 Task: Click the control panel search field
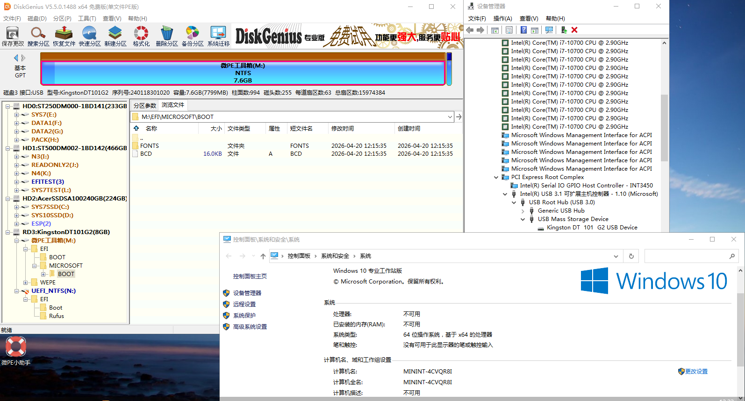coord(686,256)
